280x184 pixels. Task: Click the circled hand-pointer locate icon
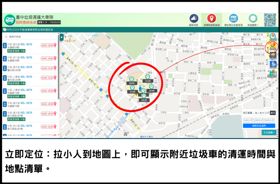click(272, 47)
